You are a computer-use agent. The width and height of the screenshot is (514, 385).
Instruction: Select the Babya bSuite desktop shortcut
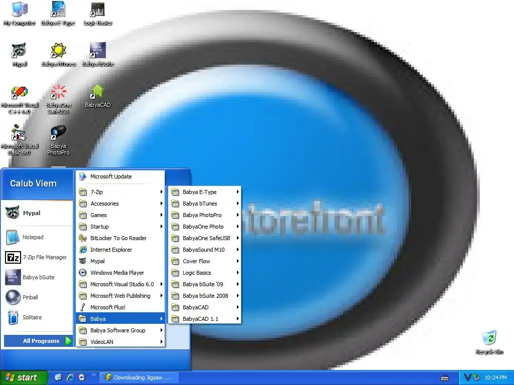pos(98,55)
